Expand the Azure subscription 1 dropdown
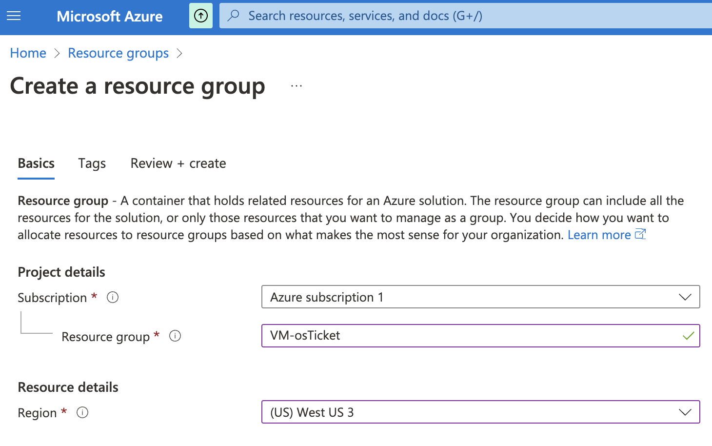The height and width of the screenshot is (446, 712). tap(685, 297)
